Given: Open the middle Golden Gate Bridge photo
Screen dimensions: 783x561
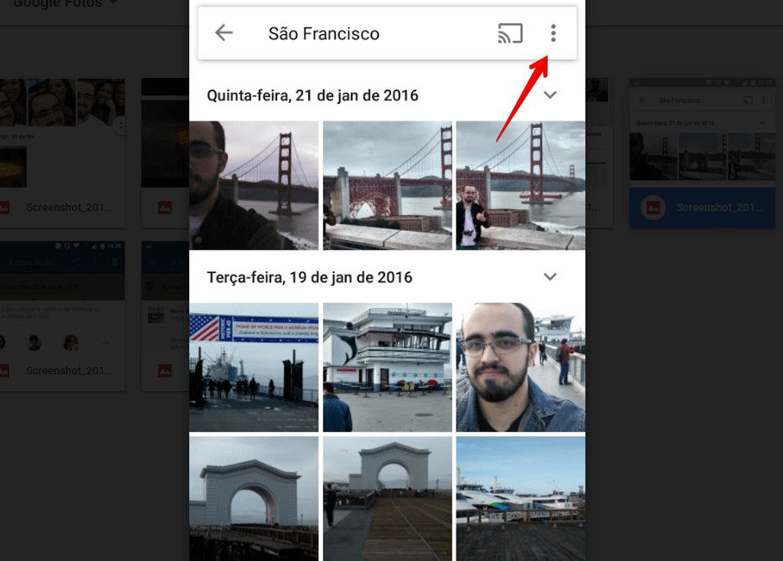Looking at the screenshot, I should point(388,185).
